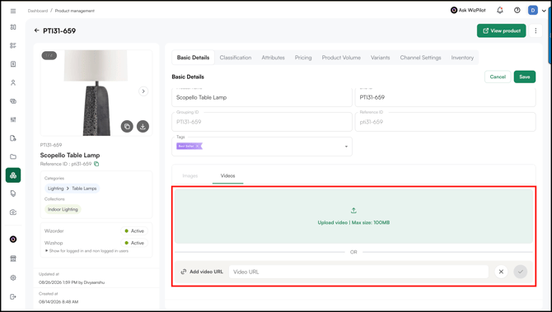Screen dimensions: 552x312
Task: Open the notifications bell
Action: coord(500,11)
